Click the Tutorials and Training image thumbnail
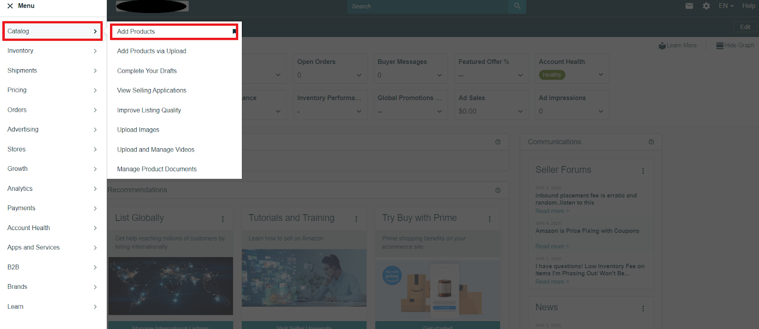This screenshot has width=759, height=329. point(304,278)
